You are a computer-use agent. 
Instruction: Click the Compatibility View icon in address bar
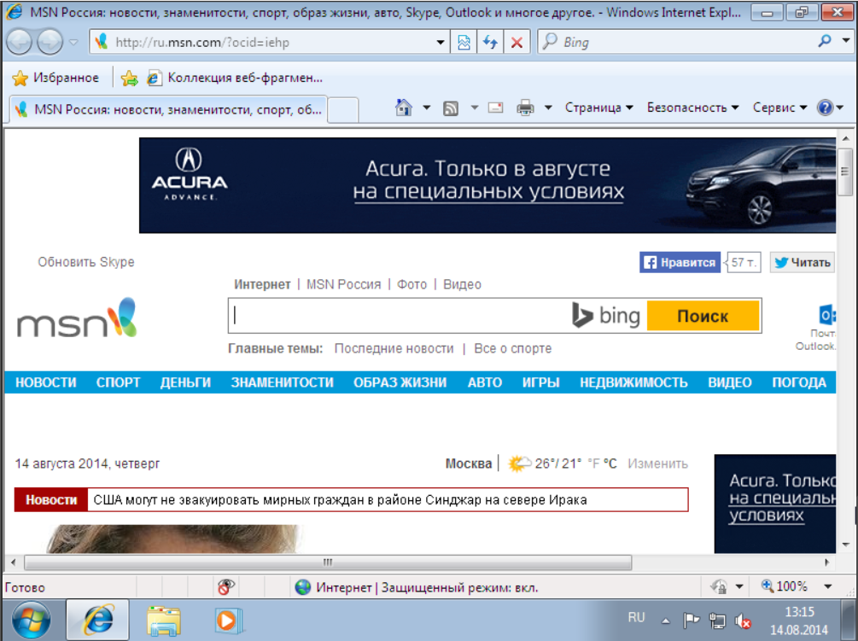tap(464, 42)
